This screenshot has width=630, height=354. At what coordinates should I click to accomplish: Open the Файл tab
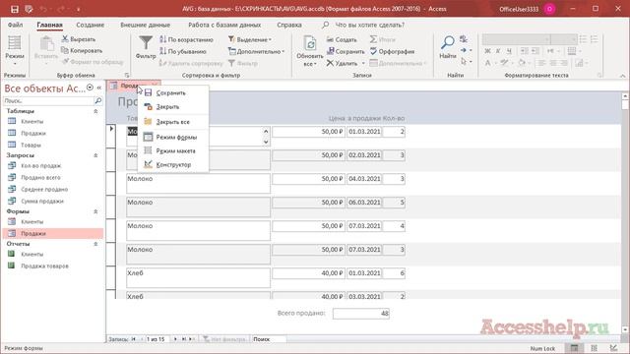15,25
